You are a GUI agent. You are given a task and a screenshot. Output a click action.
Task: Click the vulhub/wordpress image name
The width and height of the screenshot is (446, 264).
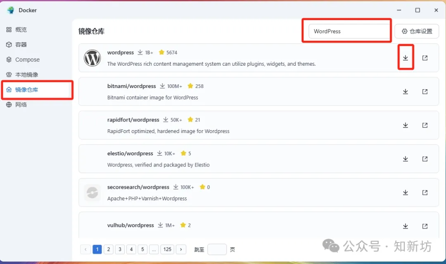pyautogui.click(x=130, y=225)
